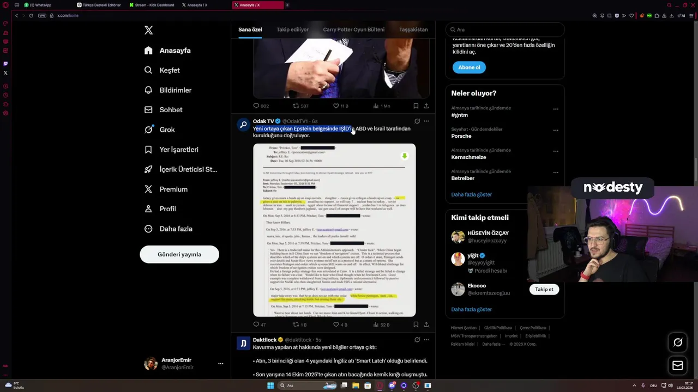Share the top post with 602 replies
This screenshot has width=698, height=392.
click(x=426, y=106)
